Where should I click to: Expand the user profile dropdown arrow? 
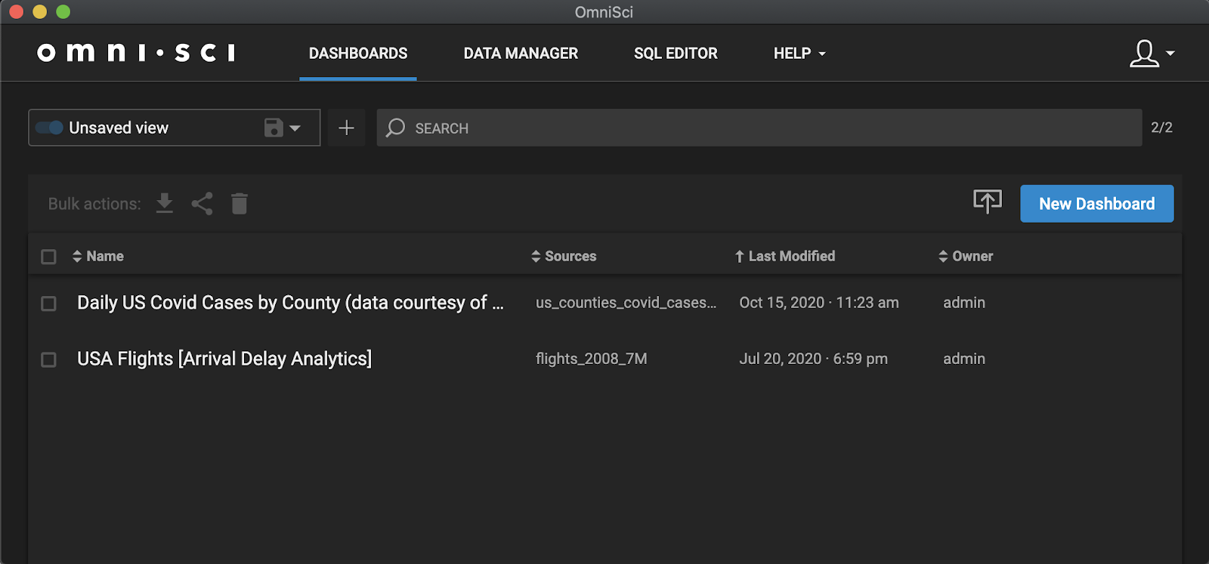click(x=1170, y=53)
